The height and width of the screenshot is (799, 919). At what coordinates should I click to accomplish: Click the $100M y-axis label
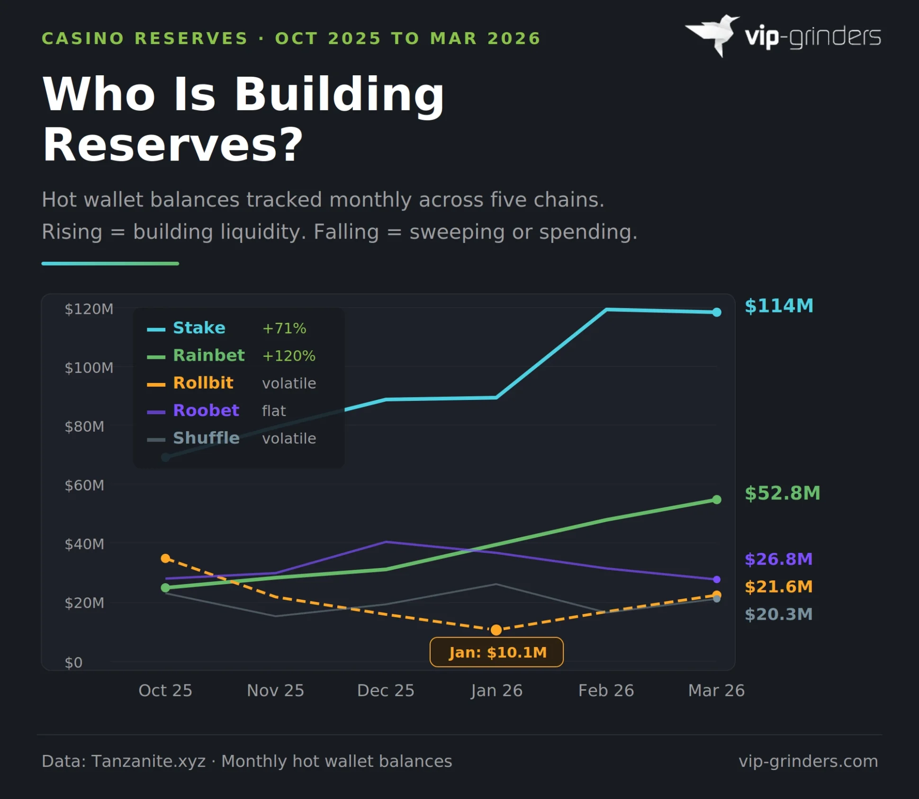pos(89,368)
